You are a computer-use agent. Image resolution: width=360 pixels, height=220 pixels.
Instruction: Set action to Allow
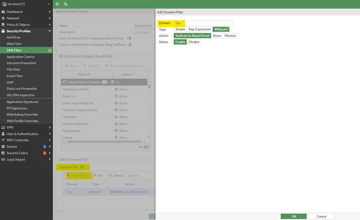pos(217,36)
